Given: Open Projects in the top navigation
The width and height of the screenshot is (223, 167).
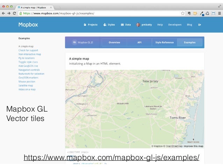Looking at the screenshot, I should click(91, 25).
